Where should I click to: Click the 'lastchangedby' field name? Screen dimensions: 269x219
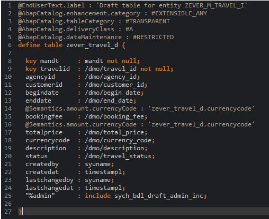coord(49,180)
